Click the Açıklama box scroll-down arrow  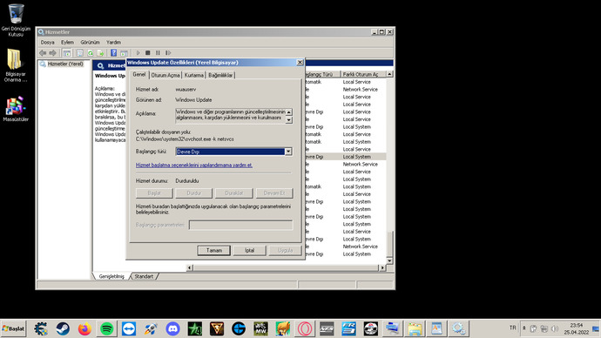click(x=289, y=120)
